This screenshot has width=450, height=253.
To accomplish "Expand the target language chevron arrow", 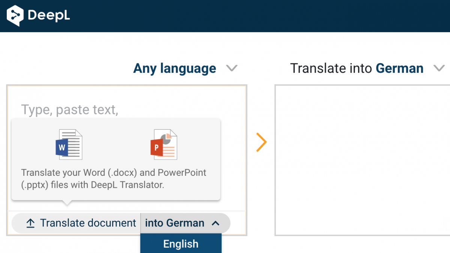I will pyautogui.click(x=439, y=68).
